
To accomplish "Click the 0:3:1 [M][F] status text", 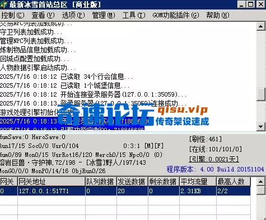I will coord(143,146).
